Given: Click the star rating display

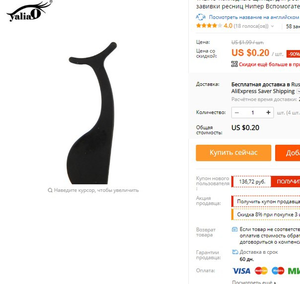Looking at the screenshot, I should (x=209, y=26).
